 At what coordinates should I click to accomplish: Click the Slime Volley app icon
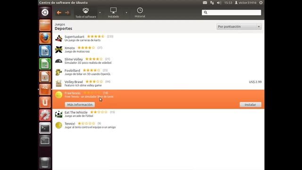click(x=59, y=61)
